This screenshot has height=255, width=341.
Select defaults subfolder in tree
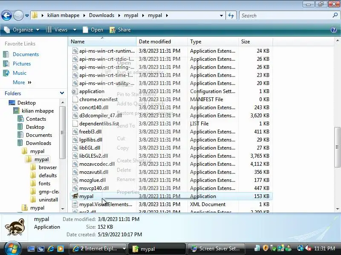[x=48, y=176]
